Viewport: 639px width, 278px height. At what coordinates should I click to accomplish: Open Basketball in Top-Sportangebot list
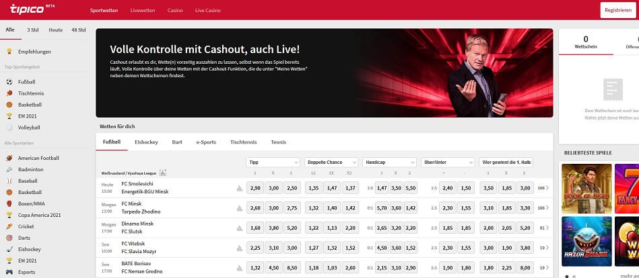click(30, 105)
